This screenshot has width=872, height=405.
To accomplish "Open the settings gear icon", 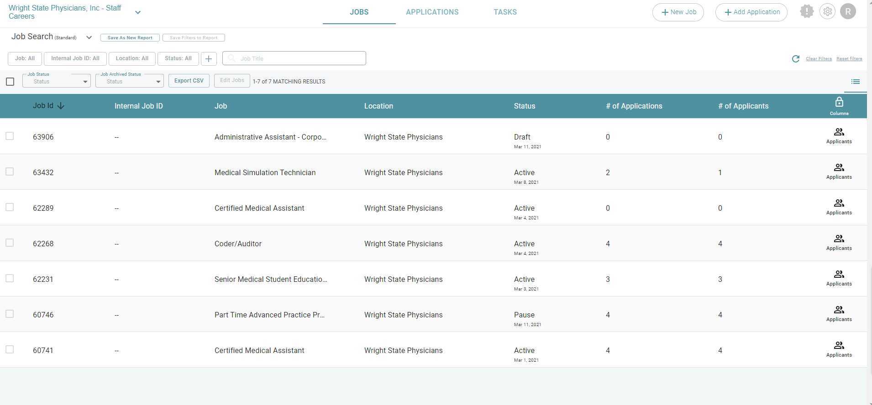I will [x=827, y=11].
